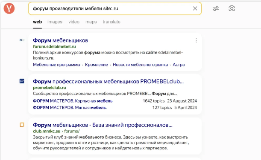Viewport: 261px width, 160px height.
Task: Open search filter settings icon
Action: point(216,8)
